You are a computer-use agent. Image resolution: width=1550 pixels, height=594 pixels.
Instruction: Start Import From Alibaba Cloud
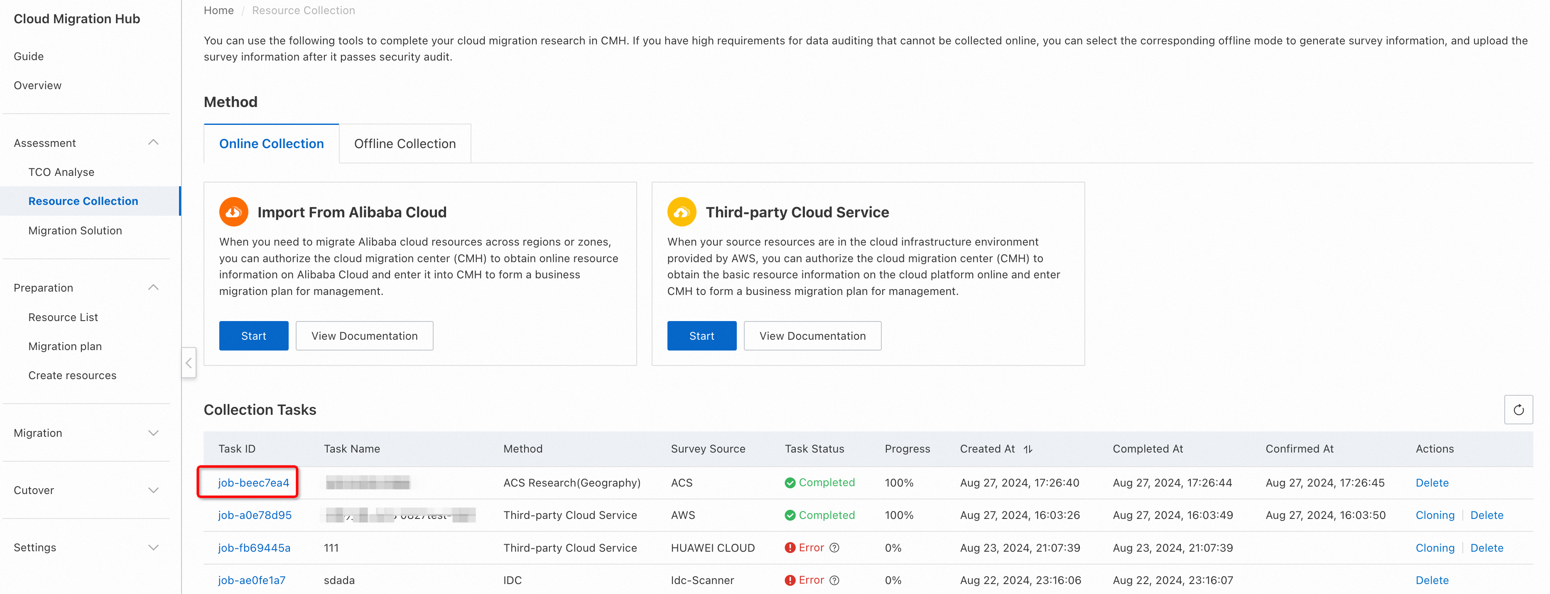click(253, 336)
